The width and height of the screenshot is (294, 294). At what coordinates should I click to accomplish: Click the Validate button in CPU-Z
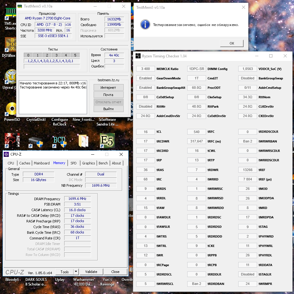[x=91, y=272]
